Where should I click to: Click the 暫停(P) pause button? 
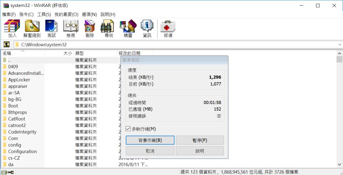click(200, 140)
